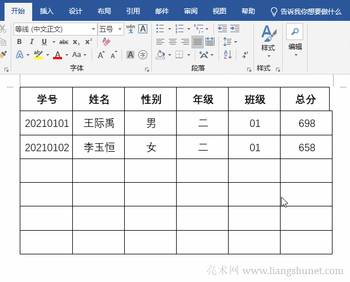Click the multilevel list icon
The height and width of the screenshot is (282, 350).
point(199,29)
